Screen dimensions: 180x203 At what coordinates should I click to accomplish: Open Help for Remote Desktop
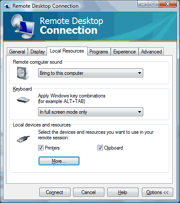click(x=123, y=192)
